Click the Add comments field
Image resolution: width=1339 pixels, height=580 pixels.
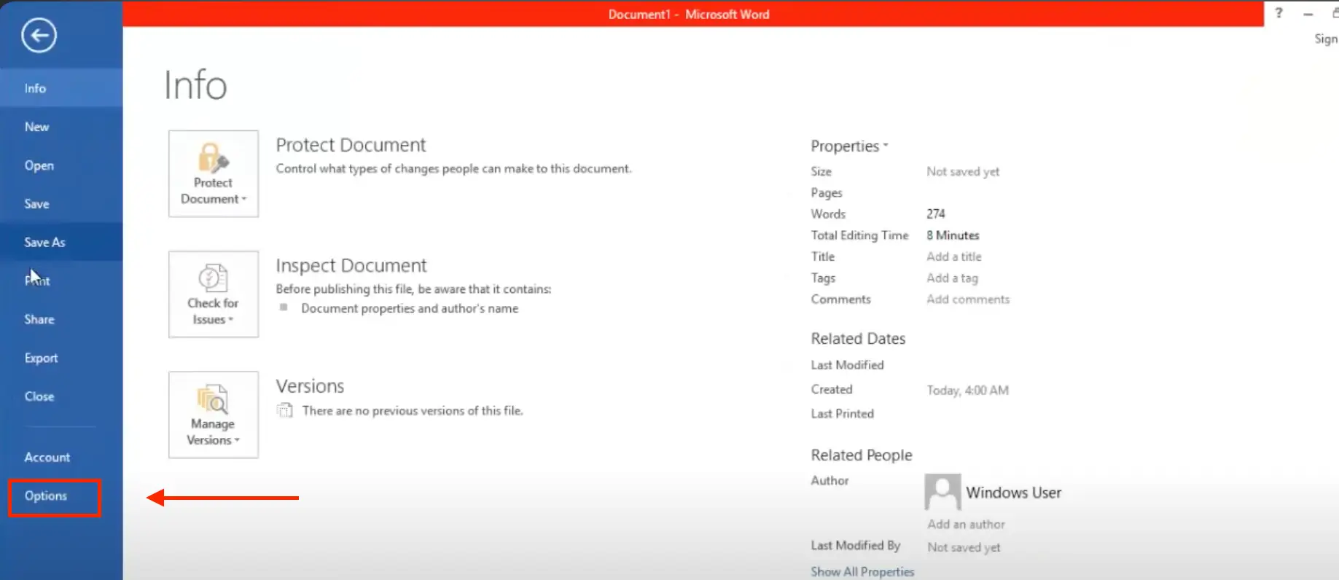click(x=968, y=299)
